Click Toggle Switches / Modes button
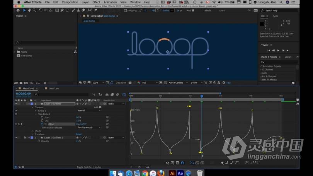The image size is (313, 176). click(89, 167)
